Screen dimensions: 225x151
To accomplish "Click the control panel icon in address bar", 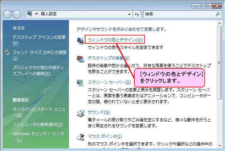I will [30, 14].
